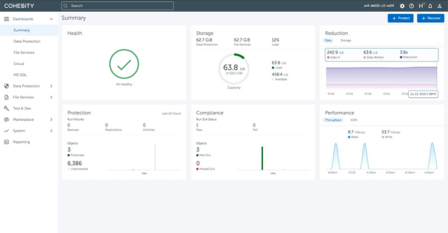Screen dimensions: 448x233
Task: Click the Helios H icon
Action: (421, 6)
